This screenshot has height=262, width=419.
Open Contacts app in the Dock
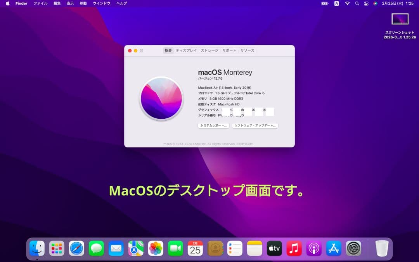[x=215, y=248]
